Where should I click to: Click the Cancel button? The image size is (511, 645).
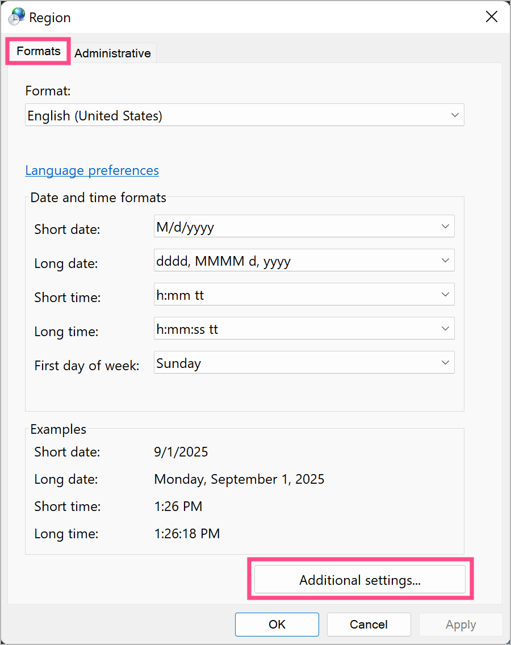368,624
